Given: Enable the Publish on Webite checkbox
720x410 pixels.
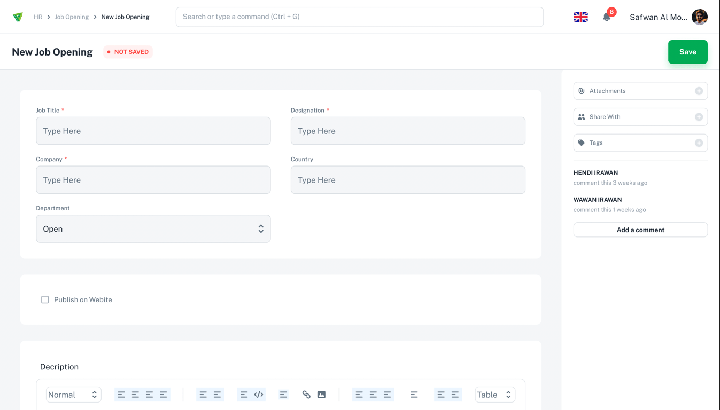Looking at the screenshot, I should (45, 300).
